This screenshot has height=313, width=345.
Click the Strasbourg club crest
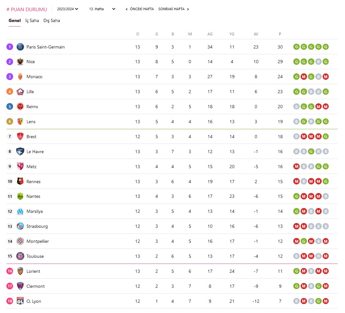[20, 226]
